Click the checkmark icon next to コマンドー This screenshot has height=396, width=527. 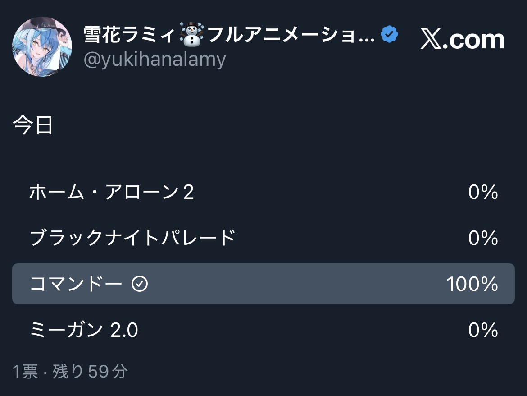(140, 284)
